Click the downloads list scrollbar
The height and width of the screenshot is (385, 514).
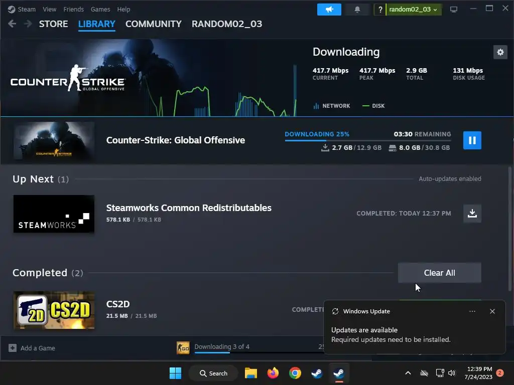(510, 229)
